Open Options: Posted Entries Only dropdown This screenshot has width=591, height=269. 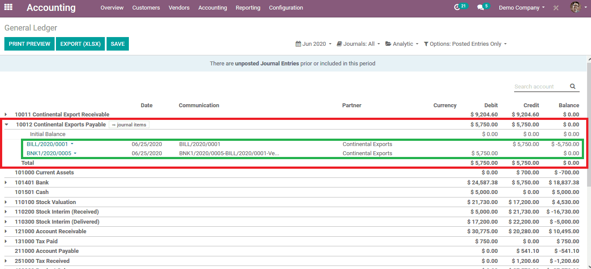click(x=465, y=44)
